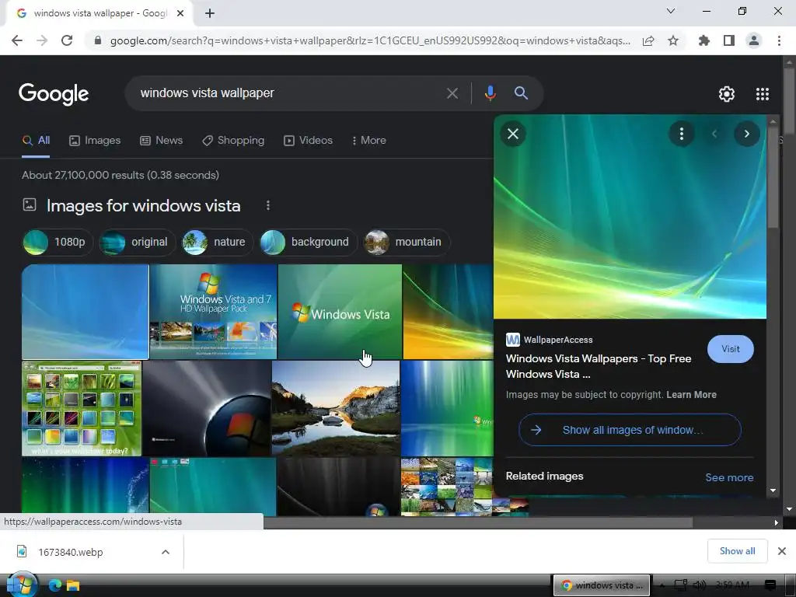Open the mountain lake wallpaper thumbnail

pyautogui.click(x=336, y=409)
